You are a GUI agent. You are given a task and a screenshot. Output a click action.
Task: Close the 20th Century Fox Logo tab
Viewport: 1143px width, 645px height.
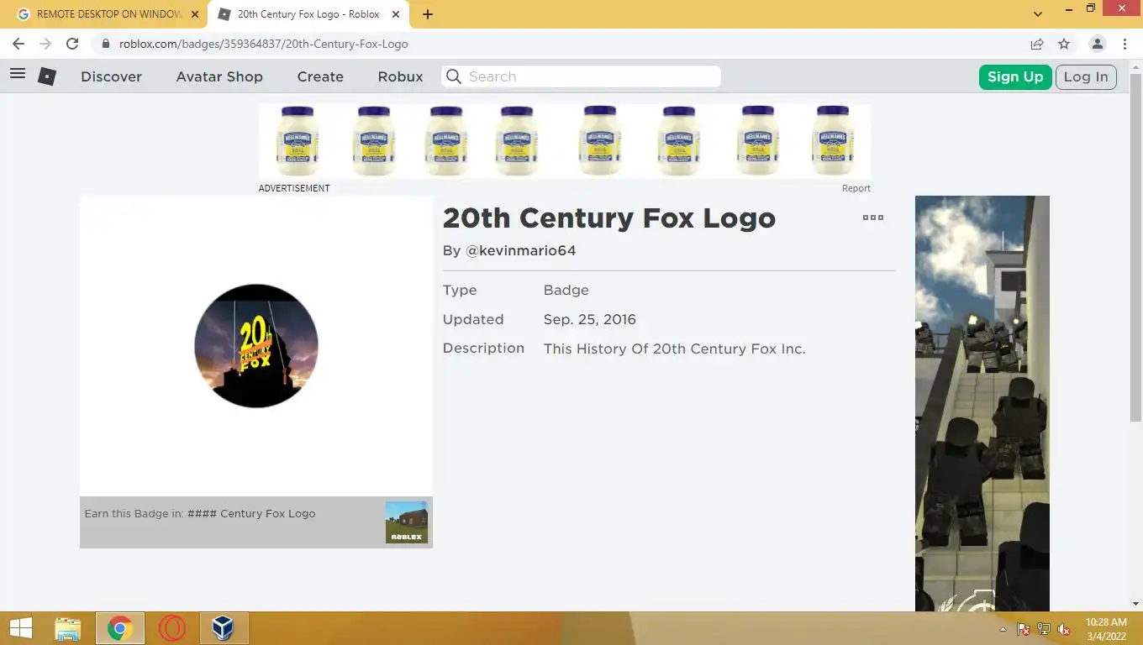[x=396, y=14]
